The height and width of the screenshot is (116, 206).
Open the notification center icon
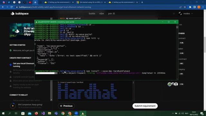click(x=202, y=113)
